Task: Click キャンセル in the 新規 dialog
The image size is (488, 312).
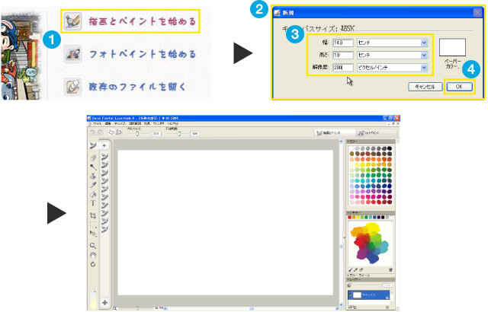Action: click(425, 87)
